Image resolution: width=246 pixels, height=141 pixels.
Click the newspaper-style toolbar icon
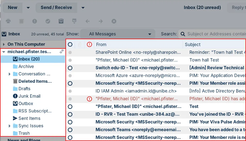[61, 21]
